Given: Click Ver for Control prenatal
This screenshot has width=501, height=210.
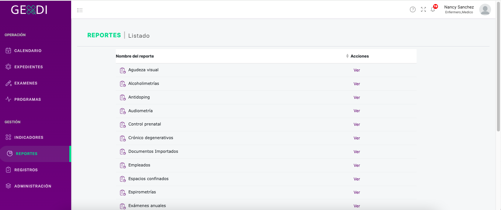Looking at the screenshot, I should 356,124.
